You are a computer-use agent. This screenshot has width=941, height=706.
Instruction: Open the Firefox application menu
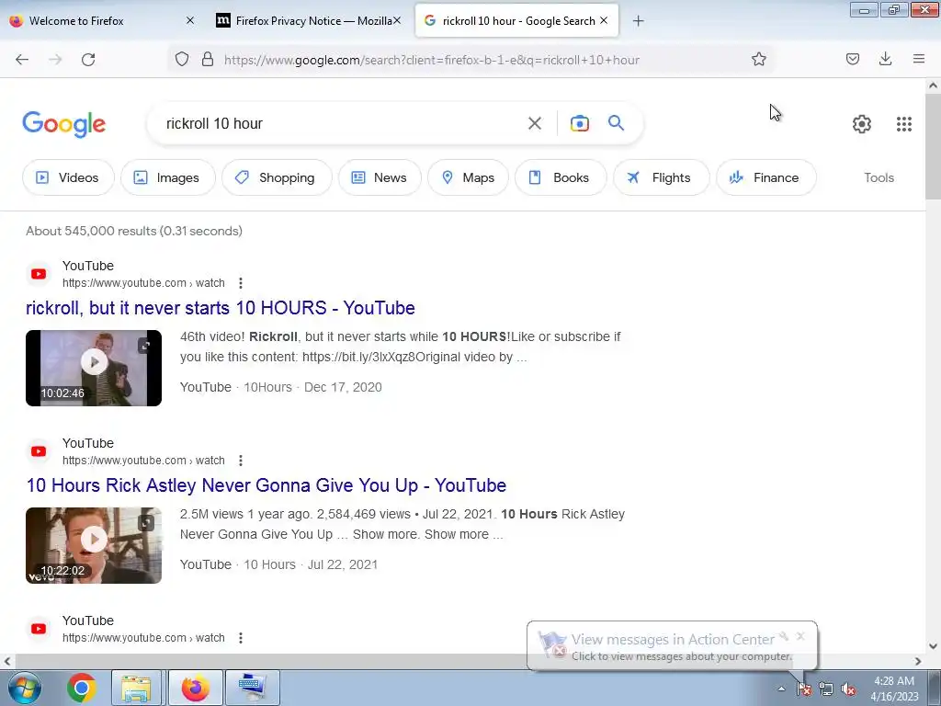point(918,59)
